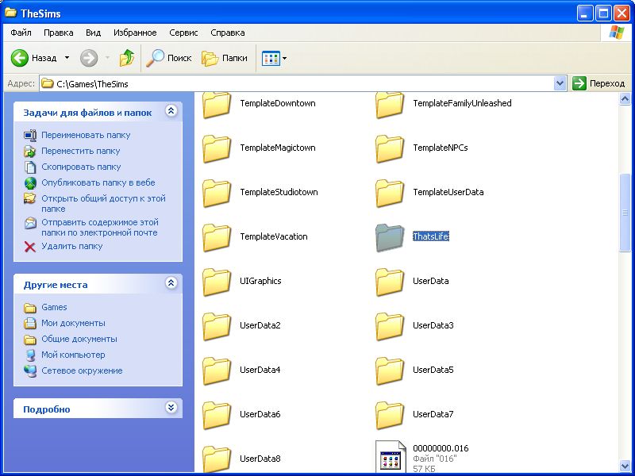The height and width of the screenshot is (476, 635).
Task: Click Открыть общий доступ к этой папке
Action: pyautogui.click(x=103, y=204)
